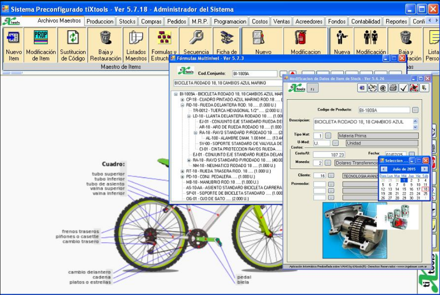This screenshot has height=295, width=440.
Task: Click the blue arrow icon in Modificacion toolbar
Action: pyautogui.click(x=362, y=88)
